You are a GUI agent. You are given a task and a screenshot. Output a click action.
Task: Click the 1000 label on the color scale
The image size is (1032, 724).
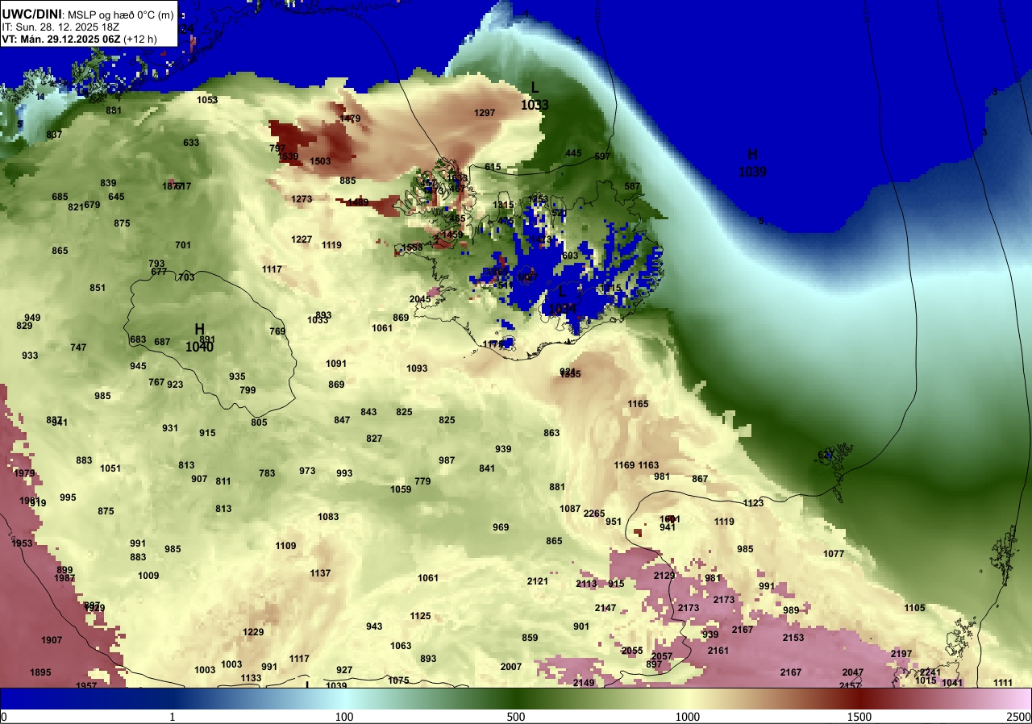coord(688,717)
